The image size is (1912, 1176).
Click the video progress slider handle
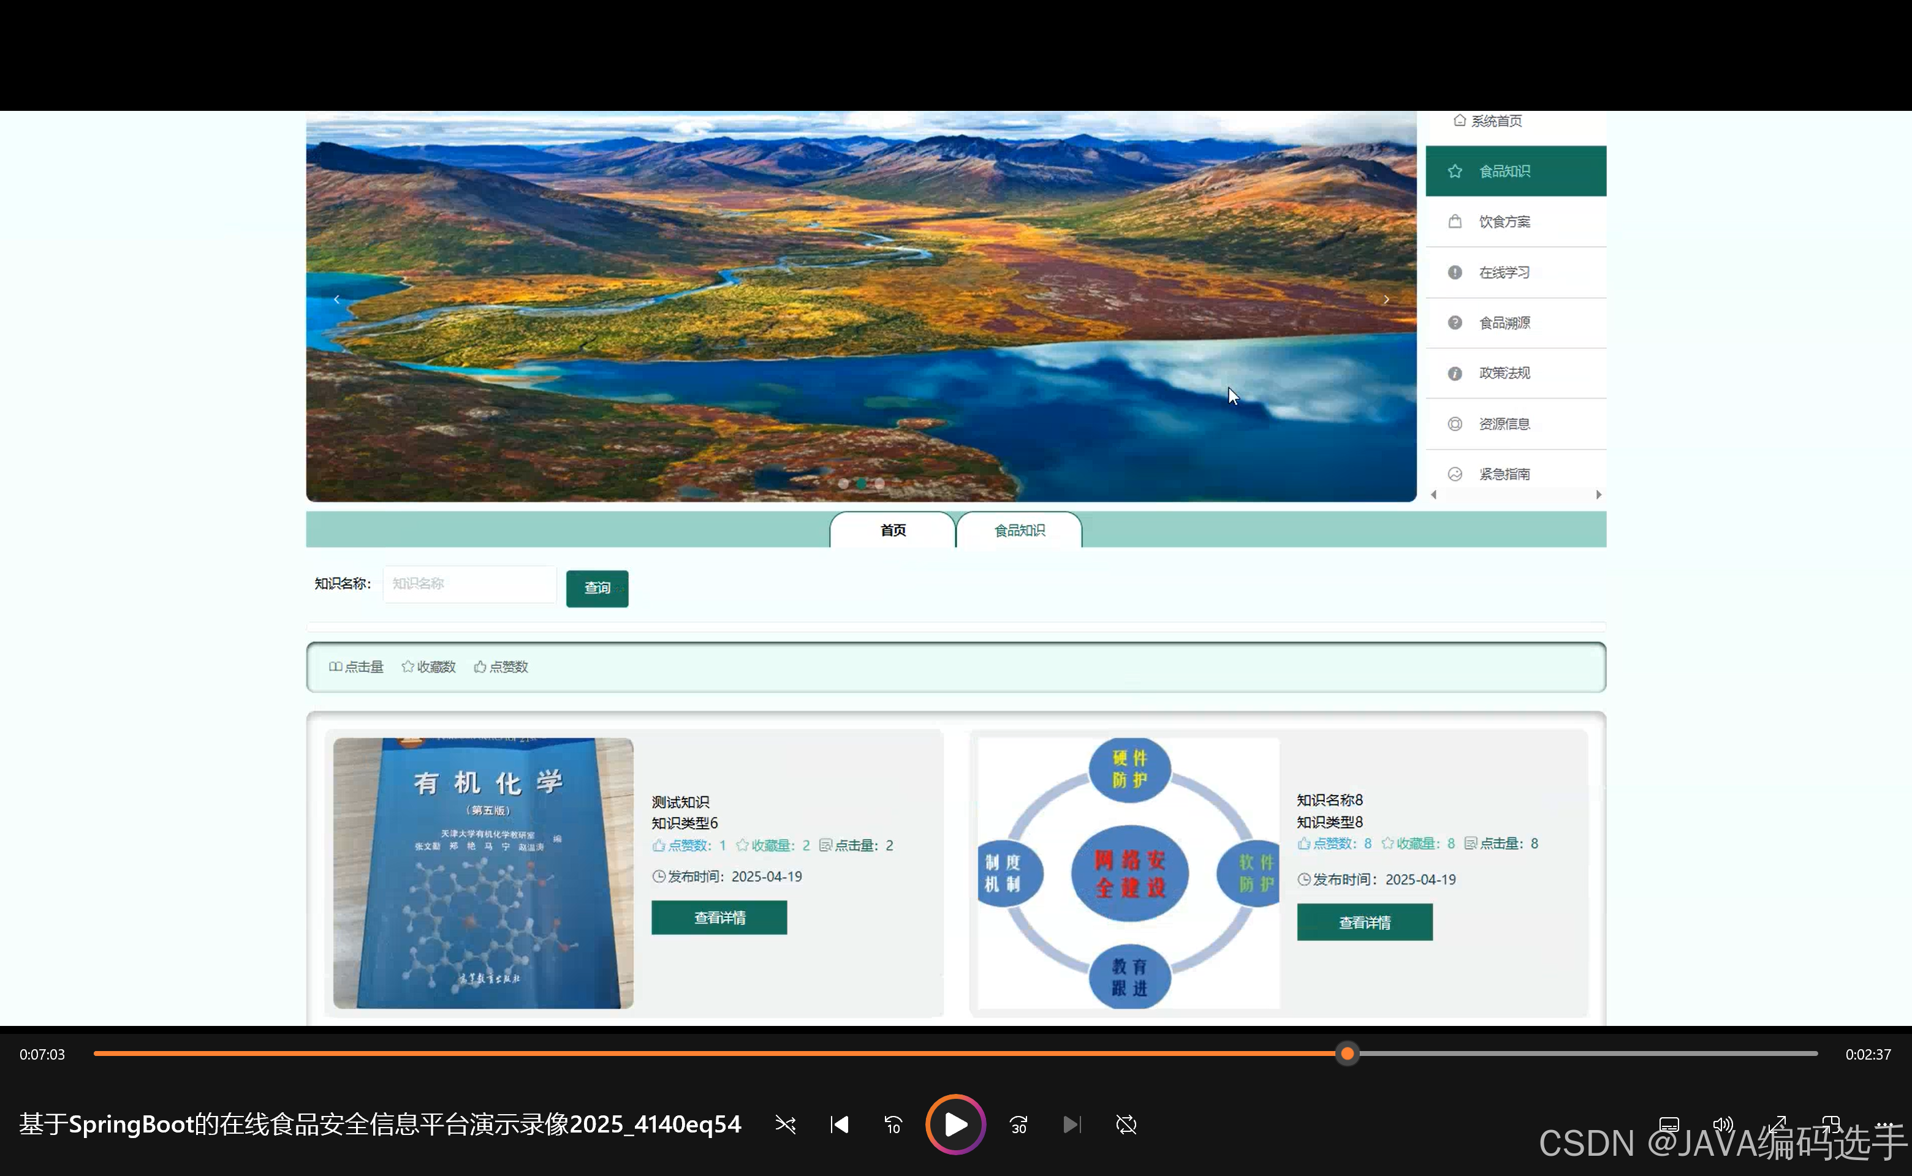tap(1347, 1054)
